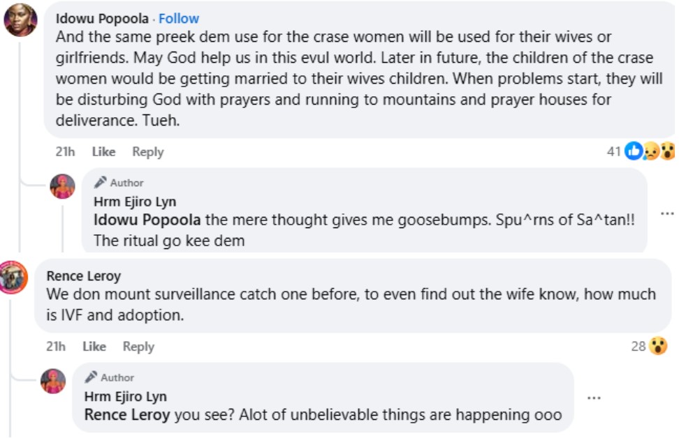
Task: Click Idowu Popoola's profile avatar
Action: [x=20, y=20]
